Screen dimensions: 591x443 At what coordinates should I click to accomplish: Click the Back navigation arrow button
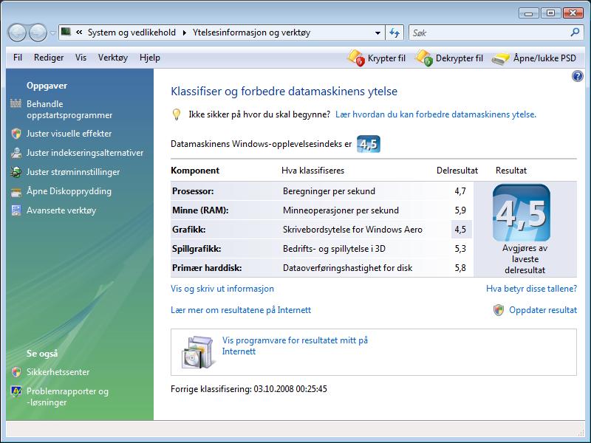(17, 32)
